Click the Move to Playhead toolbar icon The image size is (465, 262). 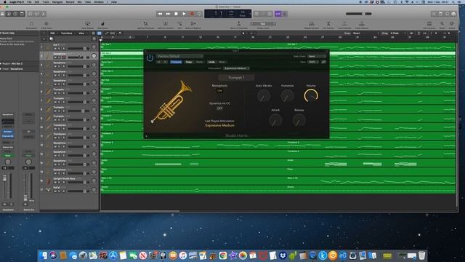click(239, 25)
